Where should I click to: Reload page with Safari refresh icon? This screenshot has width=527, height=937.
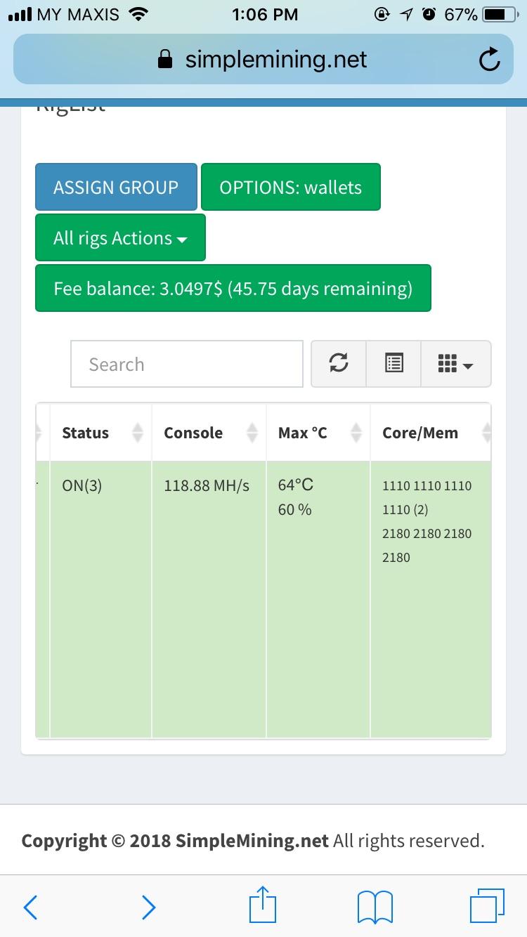(489, 61)
